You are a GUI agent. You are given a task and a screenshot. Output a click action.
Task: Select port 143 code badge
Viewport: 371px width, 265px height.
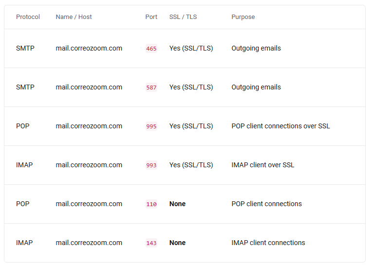tap(151, 243)
